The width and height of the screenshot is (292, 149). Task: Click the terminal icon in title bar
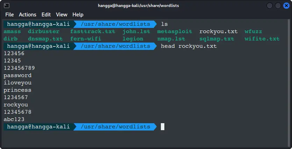[7, 6]
